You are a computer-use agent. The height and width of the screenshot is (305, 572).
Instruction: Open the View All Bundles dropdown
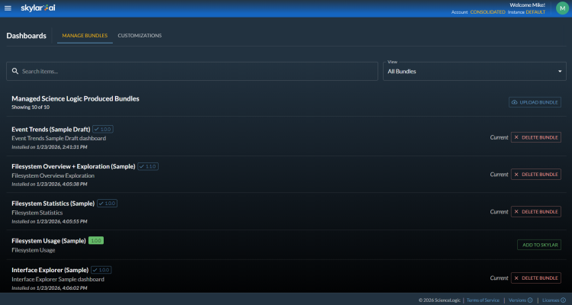click(474, 71)
